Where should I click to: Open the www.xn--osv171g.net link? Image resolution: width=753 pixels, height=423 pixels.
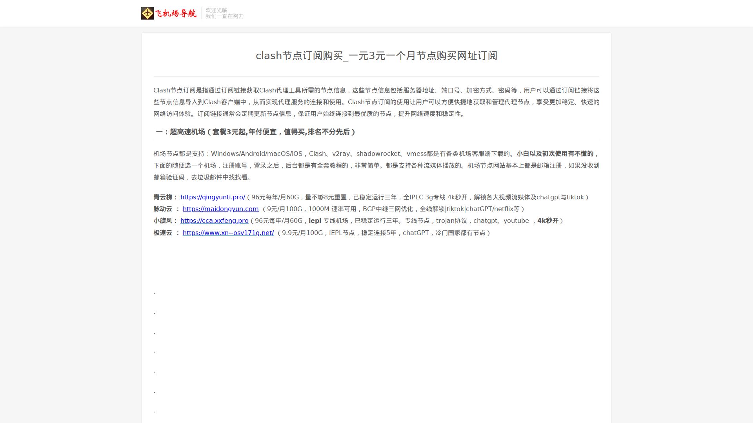point(228,233)
